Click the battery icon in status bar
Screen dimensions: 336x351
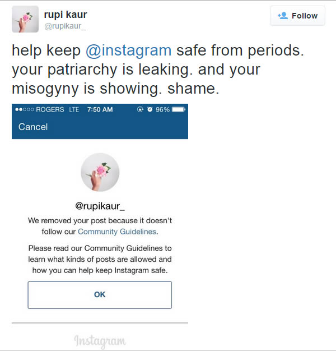click(x=179, y=109)
